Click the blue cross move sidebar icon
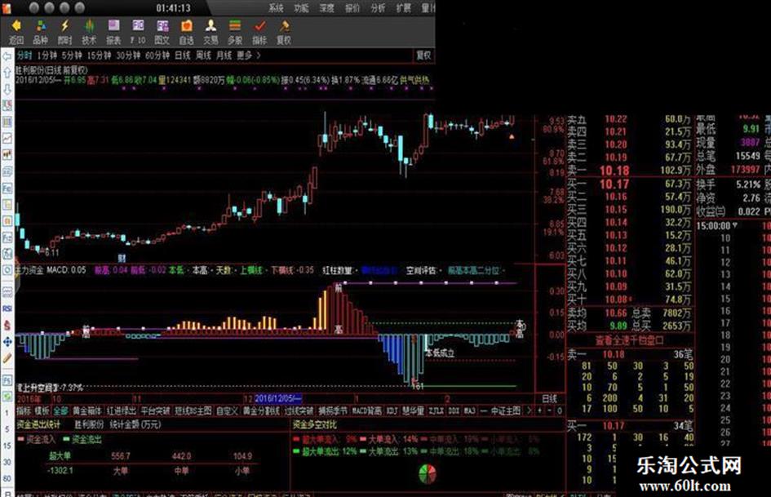This screenshot has width=771, height=497. [x=7, y=341]
